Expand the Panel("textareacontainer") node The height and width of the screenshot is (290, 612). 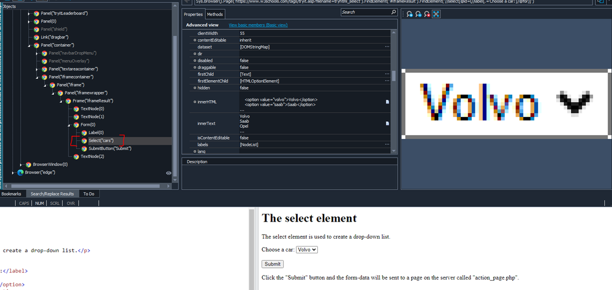pyautogui.click(x=37, y=69)
